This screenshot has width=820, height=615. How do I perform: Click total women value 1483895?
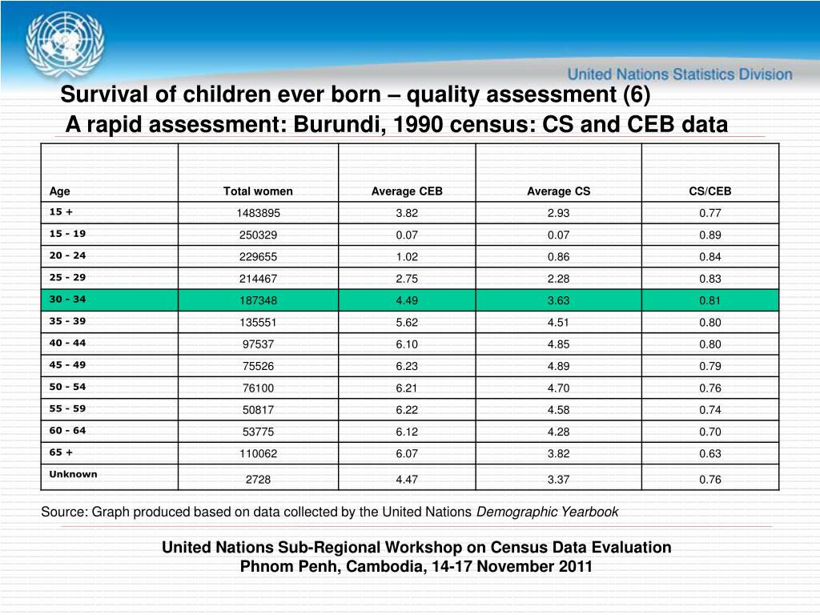[259, 213]
